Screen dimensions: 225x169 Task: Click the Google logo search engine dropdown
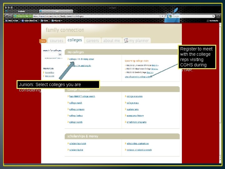[171, 16]
